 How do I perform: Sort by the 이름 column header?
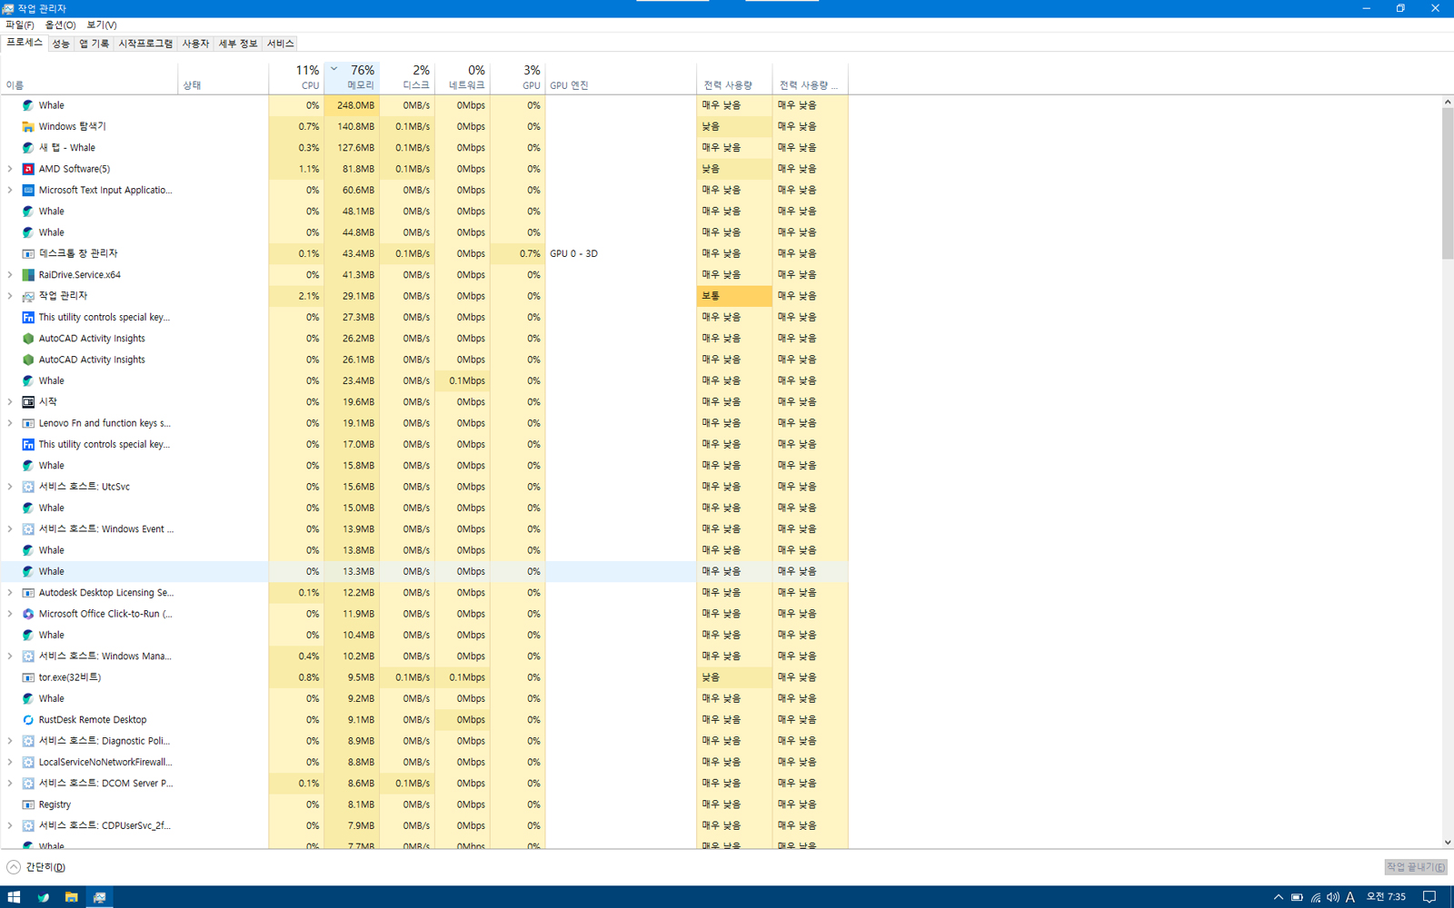click(89, 77)
